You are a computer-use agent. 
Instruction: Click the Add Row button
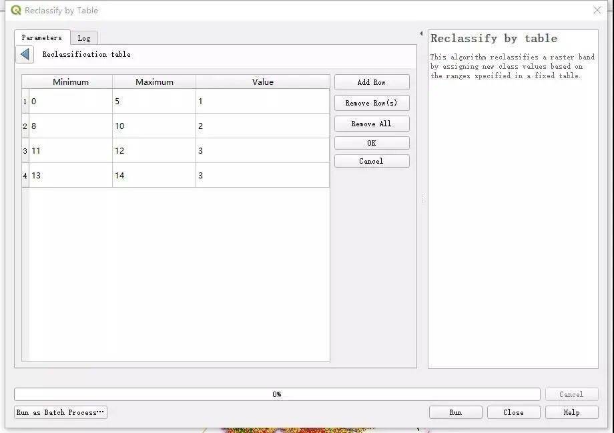tap(371, 82)
